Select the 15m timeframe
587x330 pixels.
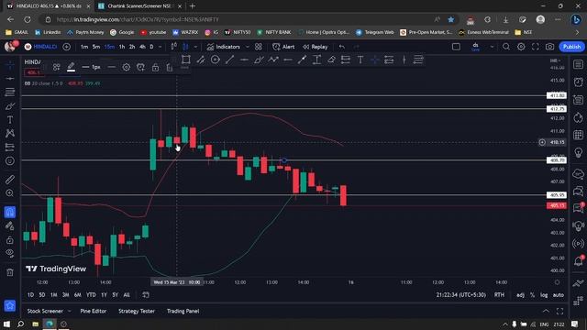pyautogui.click(x=109, y=47)
